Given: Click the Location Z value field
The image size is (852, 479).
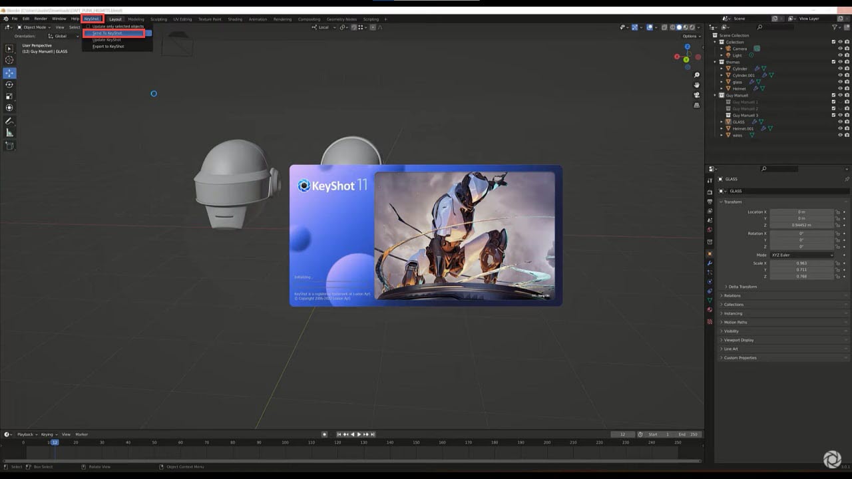Looking at the screenshot, I should [801, 225].
